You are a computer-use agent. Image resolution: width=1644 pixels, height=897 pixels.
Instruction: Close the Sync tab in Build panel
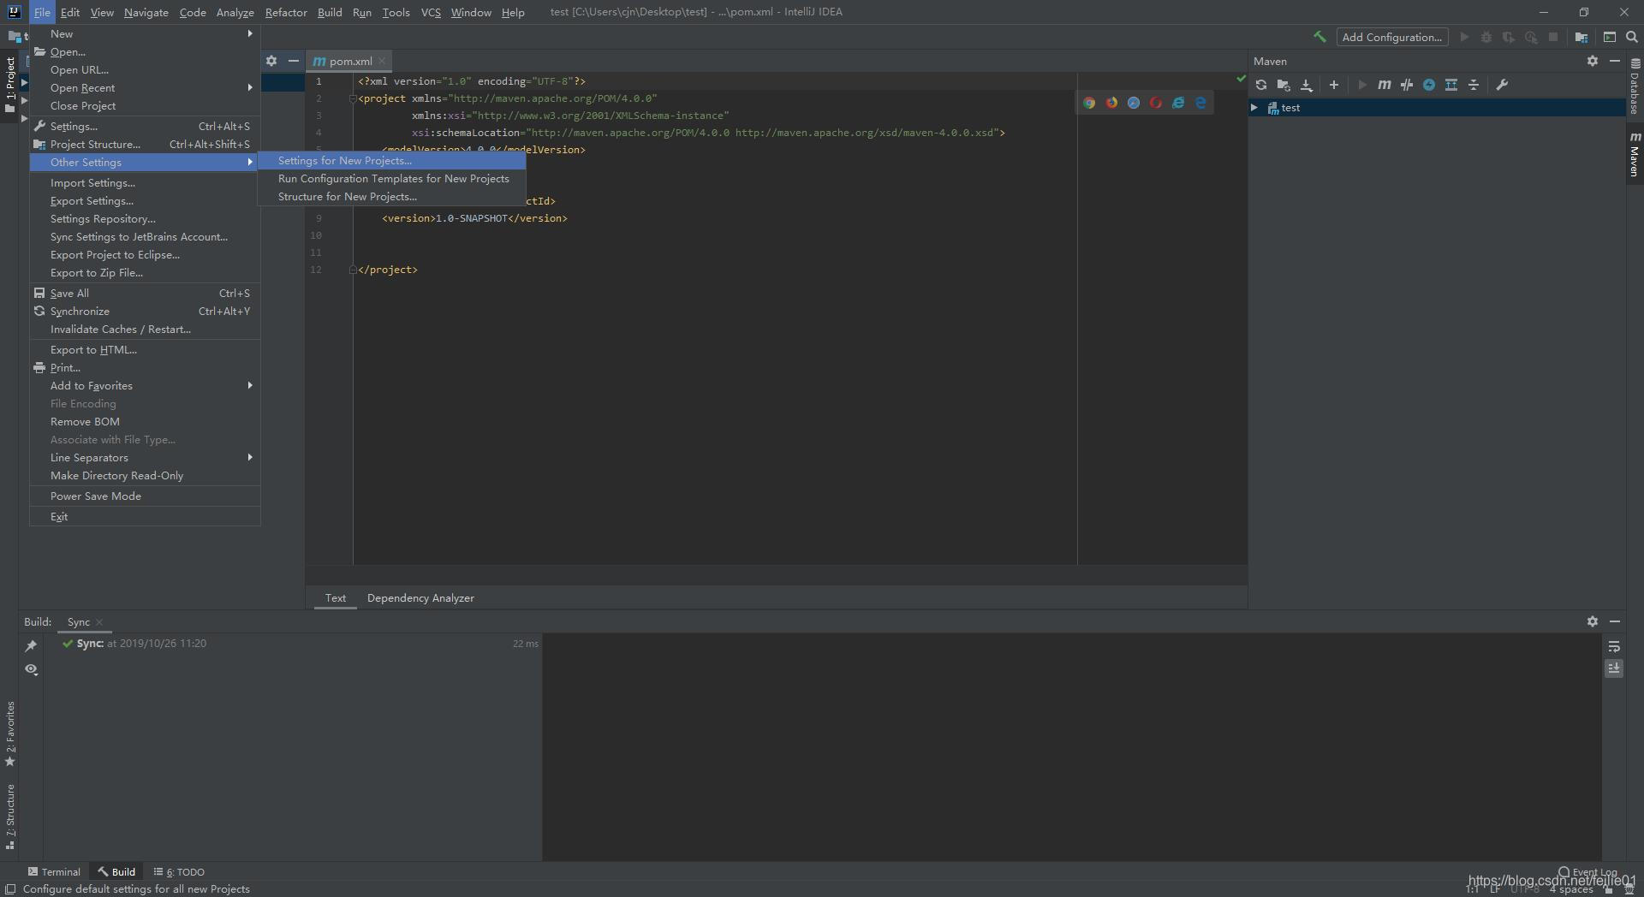point(99,622)
